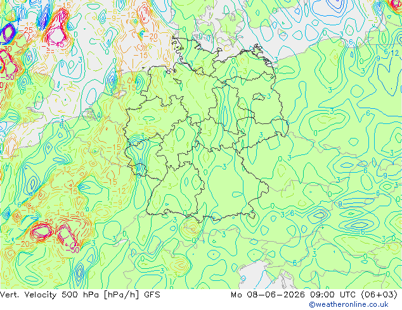This screenshot has width=402, height=310.
Task: Click the 'Vert. Velocity 500 hPa [hPa/h] GFS' caption
Action: (80, 295)
